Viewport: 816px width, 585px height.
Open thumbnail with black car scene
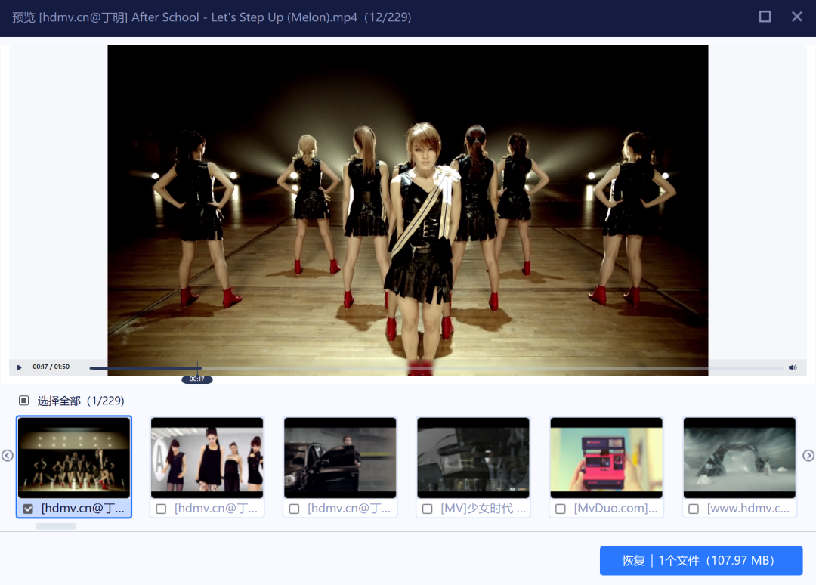(340, 457)
